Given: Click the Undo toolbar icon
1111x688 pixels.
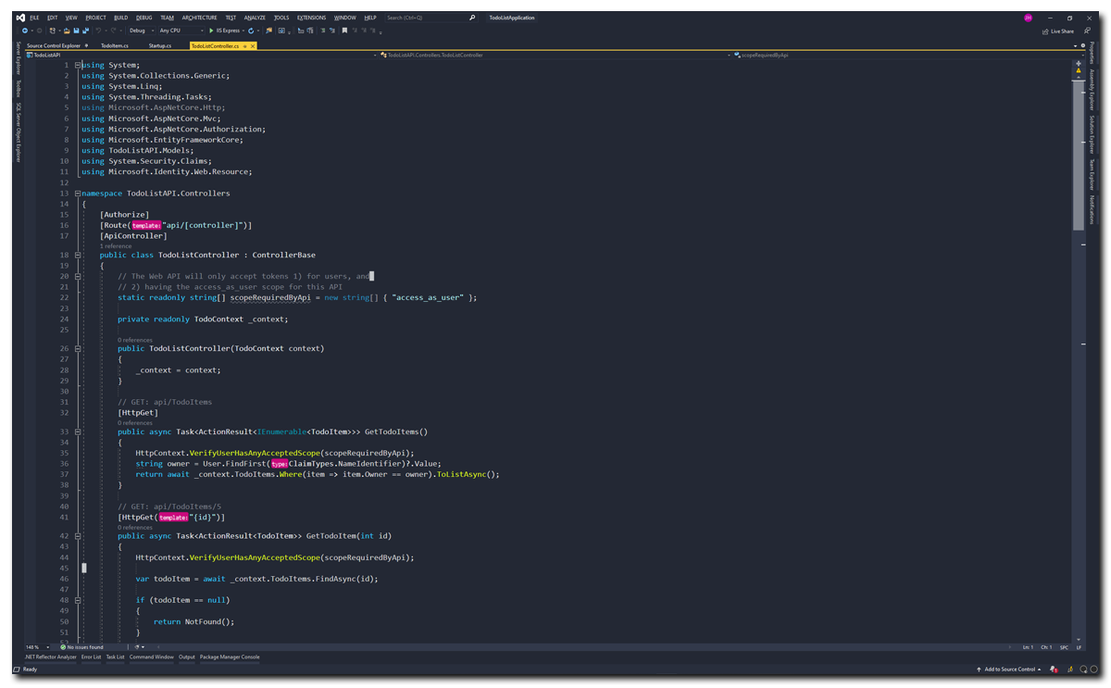Looking at the screenshot, I should tap(97, 30).
